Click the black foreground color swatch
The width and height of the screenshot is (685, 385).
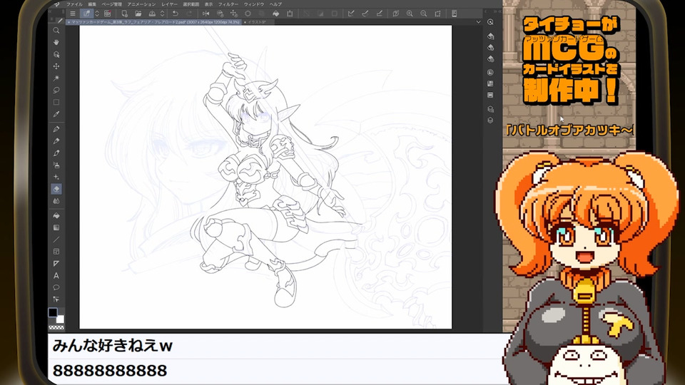[53, 312]
